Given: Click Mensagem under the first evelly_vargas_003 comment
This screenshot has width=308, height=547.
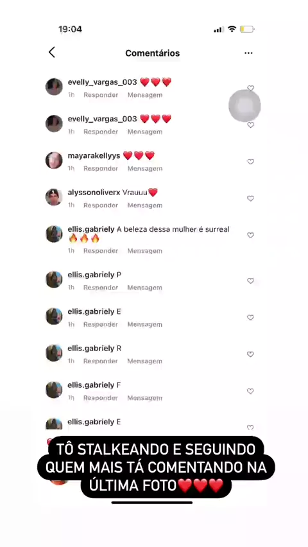Looking at the screenshot, I should pos(145,95).
